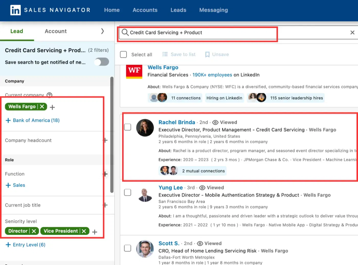Add another seniority level with plus icon

[x=95, y=232]
